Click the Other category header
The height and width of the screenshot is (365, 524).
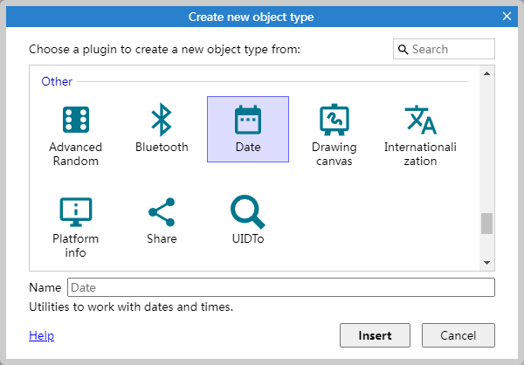click(57, 81)
